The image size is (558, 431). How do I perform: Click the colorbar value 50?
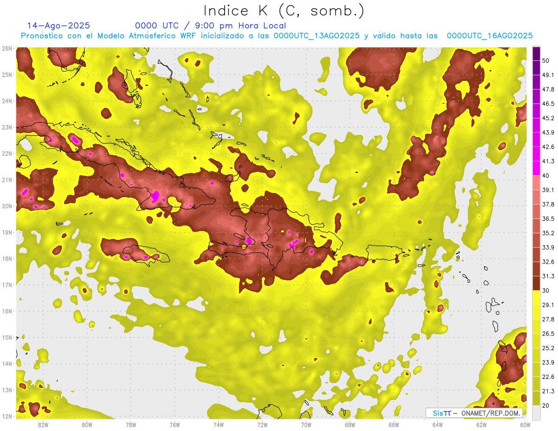[x=546, y=60]
